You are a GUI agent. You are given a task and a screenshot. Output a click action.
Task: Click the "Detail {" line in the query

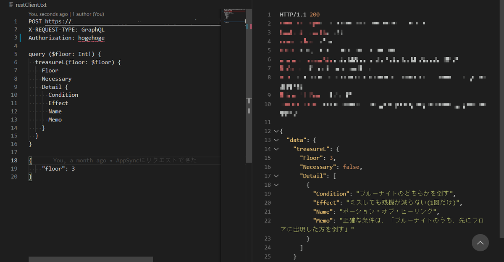point(55,87)
